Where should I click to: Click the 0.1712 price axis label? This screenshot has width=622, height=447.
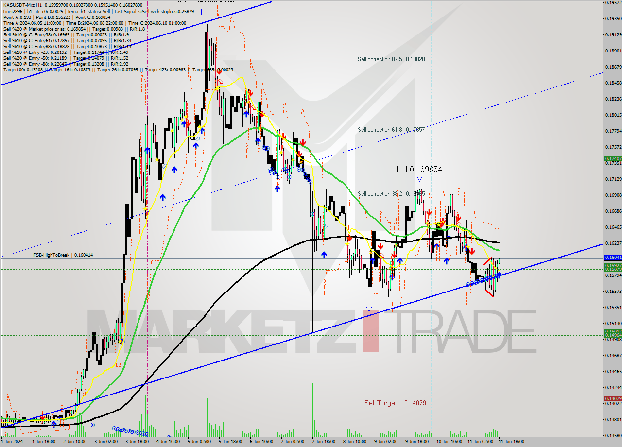pyautogui.click(x=614, y=179)
